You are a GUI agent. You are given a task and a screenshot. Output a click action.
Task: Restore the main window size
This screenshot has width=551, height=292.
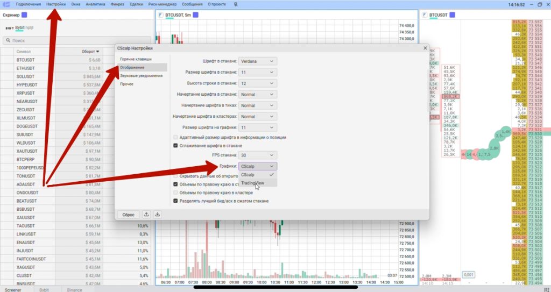540,4
